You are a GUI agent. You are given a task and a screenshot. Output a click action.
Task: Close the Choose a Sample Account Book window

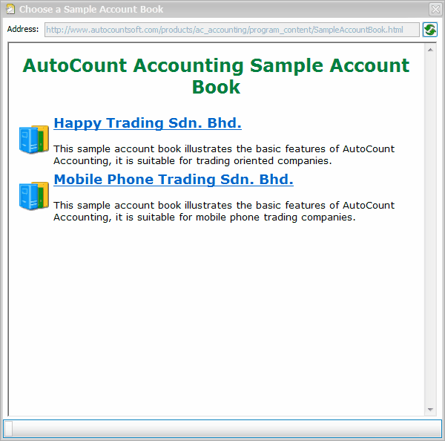[435, 9]
